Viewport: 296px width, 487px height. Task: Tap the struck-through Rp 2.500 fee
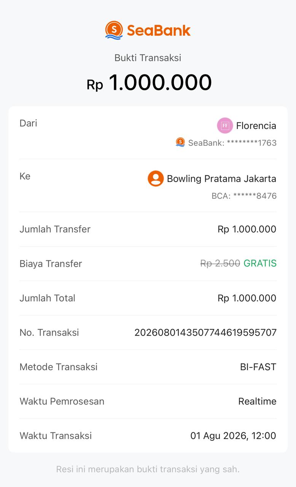coord(220,263)
